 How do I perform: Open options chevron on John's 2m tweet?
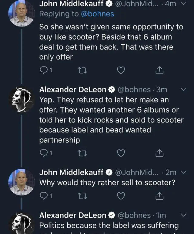pyautogui.click(x=184, y=172)
